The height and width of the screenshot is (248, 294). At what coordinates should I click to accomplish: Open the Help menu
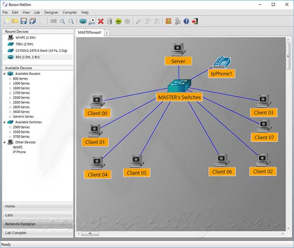click(x=85, y=12)
